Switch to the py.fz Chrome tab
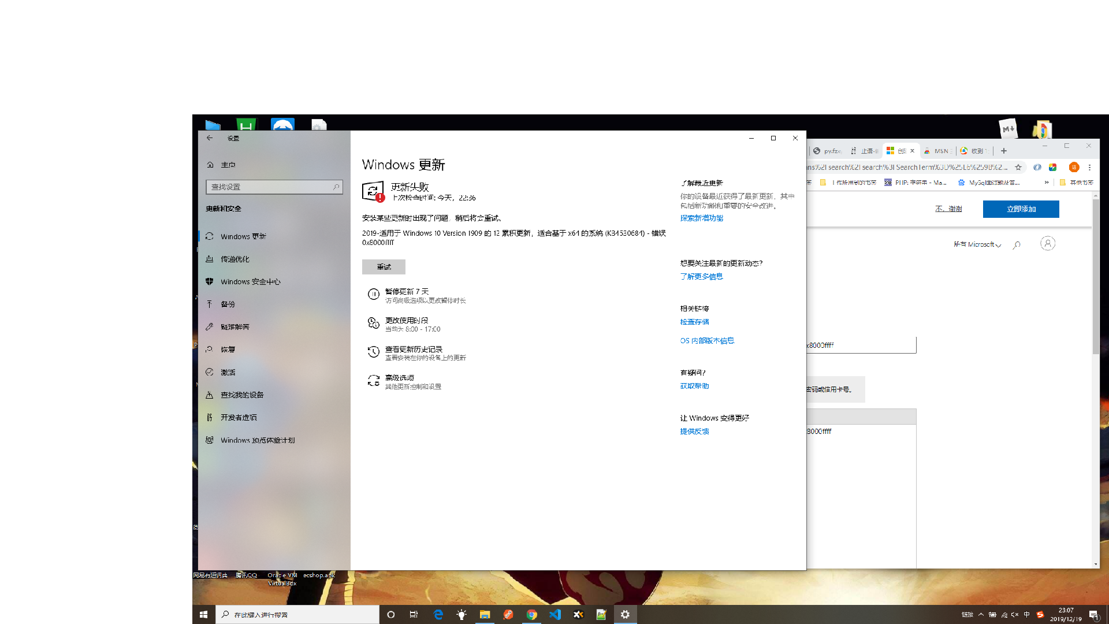 coord(828,151)
